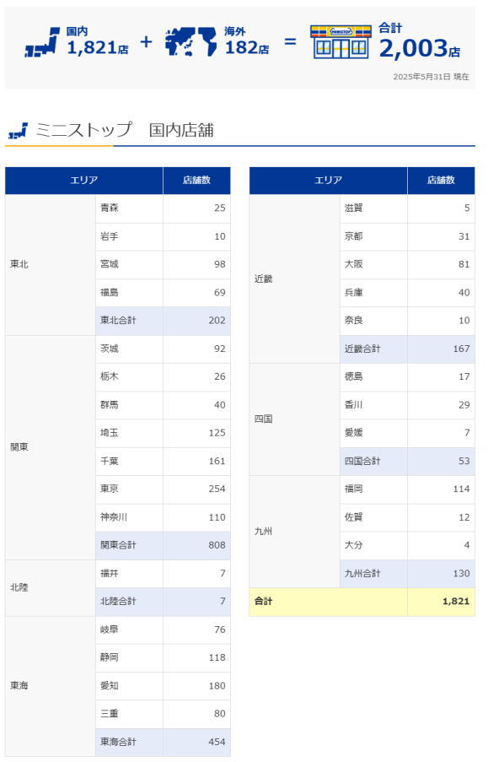This screenshot has height=762, width=488.
Task: Click the 近畿合計 subtotal row
Action: point(407,349)
